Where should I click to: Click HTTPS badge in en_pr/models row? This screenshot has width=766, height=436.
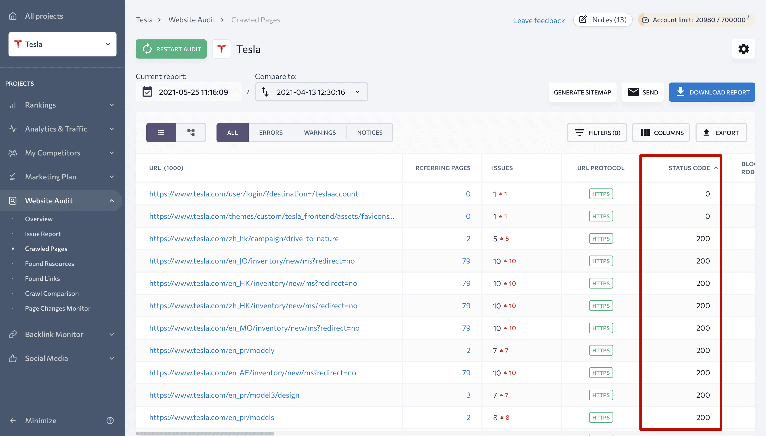tap(601, 417)
